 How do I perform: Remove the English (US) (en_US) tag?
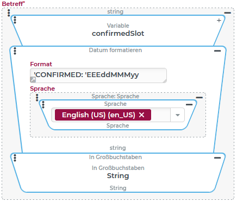[141, 115]
